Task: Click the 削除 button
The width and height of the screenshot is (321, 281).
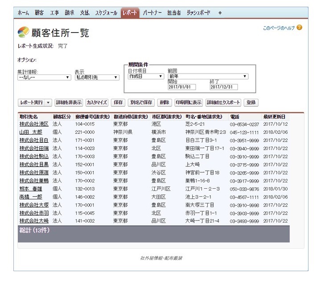Action: (165, 103)
